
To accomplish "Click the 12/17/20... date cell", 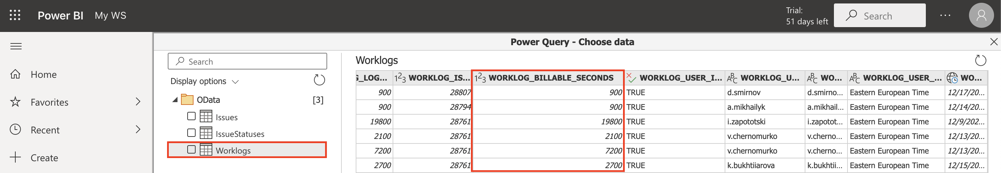I will click(x=965, y=93).
